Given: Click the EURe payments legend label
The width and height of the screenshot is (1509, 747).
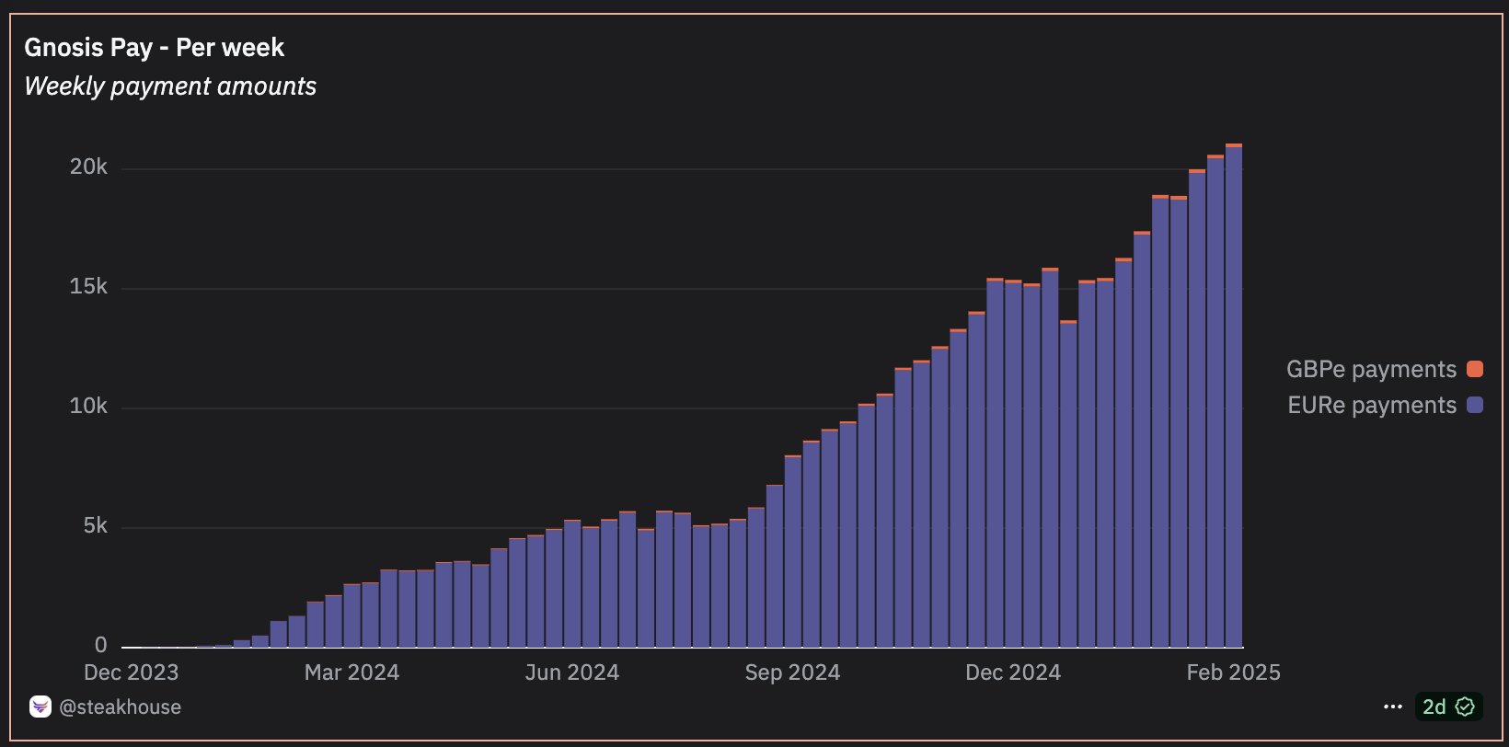Looking at the screenshot, I should [x=1372, y=405].
